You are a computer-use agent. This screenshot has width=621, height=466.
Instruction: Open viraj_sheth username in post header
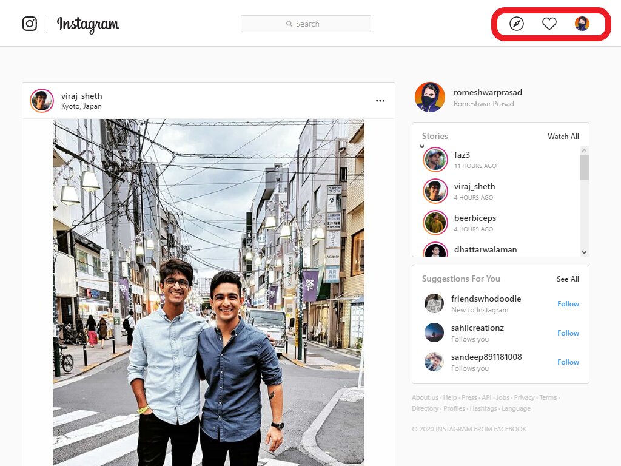(82, 96)
